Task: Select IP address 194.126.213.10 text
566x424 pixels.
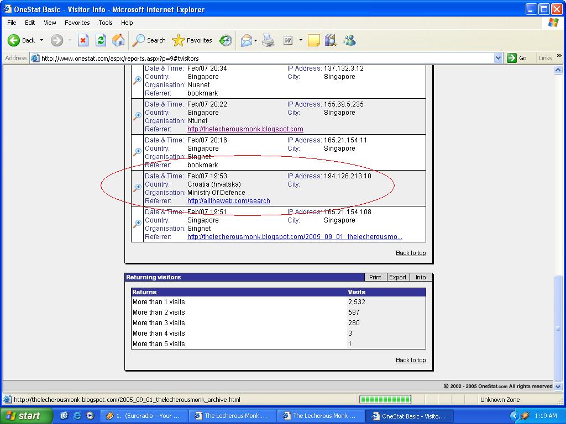Action: click(x=347, y=176)
